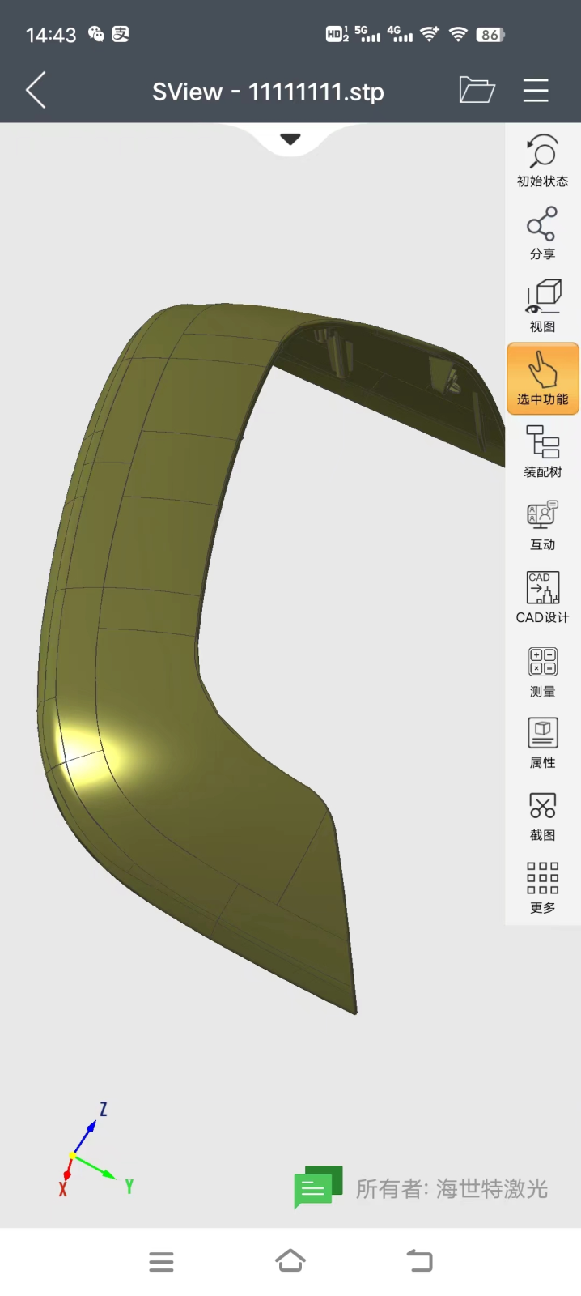The height and width of the screenshot is (1296, 581).
Task: Open file browser folder icon
Action: [x=477, y=90]
